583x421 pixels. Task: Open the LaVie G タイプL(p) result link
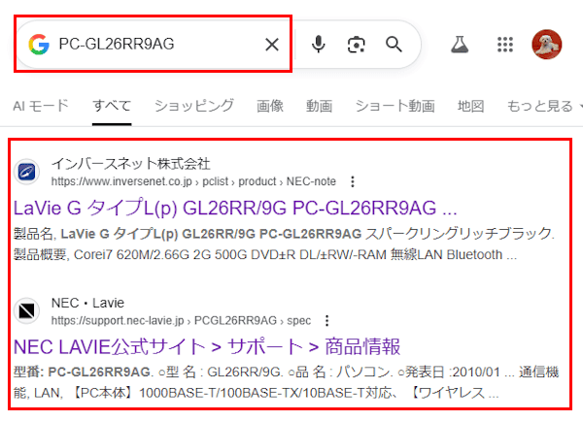click(235, 208)
